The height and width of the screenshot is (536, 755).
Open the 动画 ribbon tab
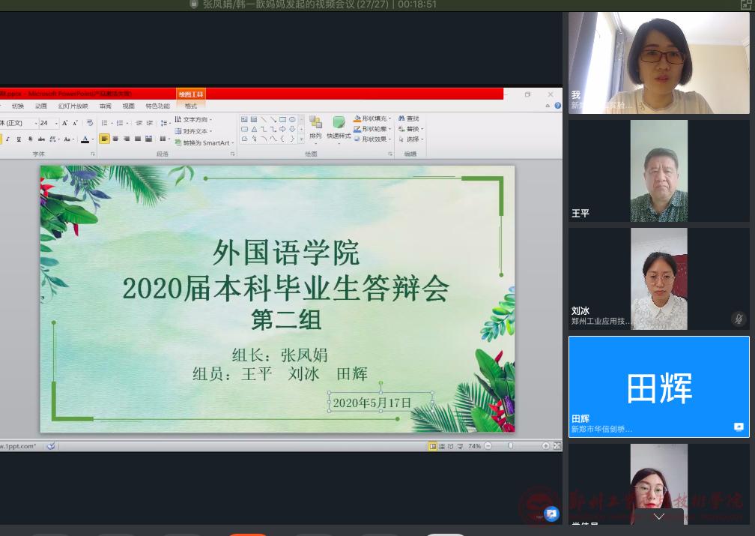tap(41, 106)
